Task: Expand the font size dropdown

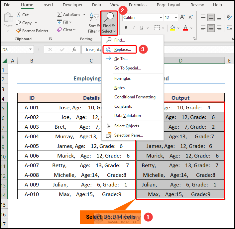Action: 176,18
